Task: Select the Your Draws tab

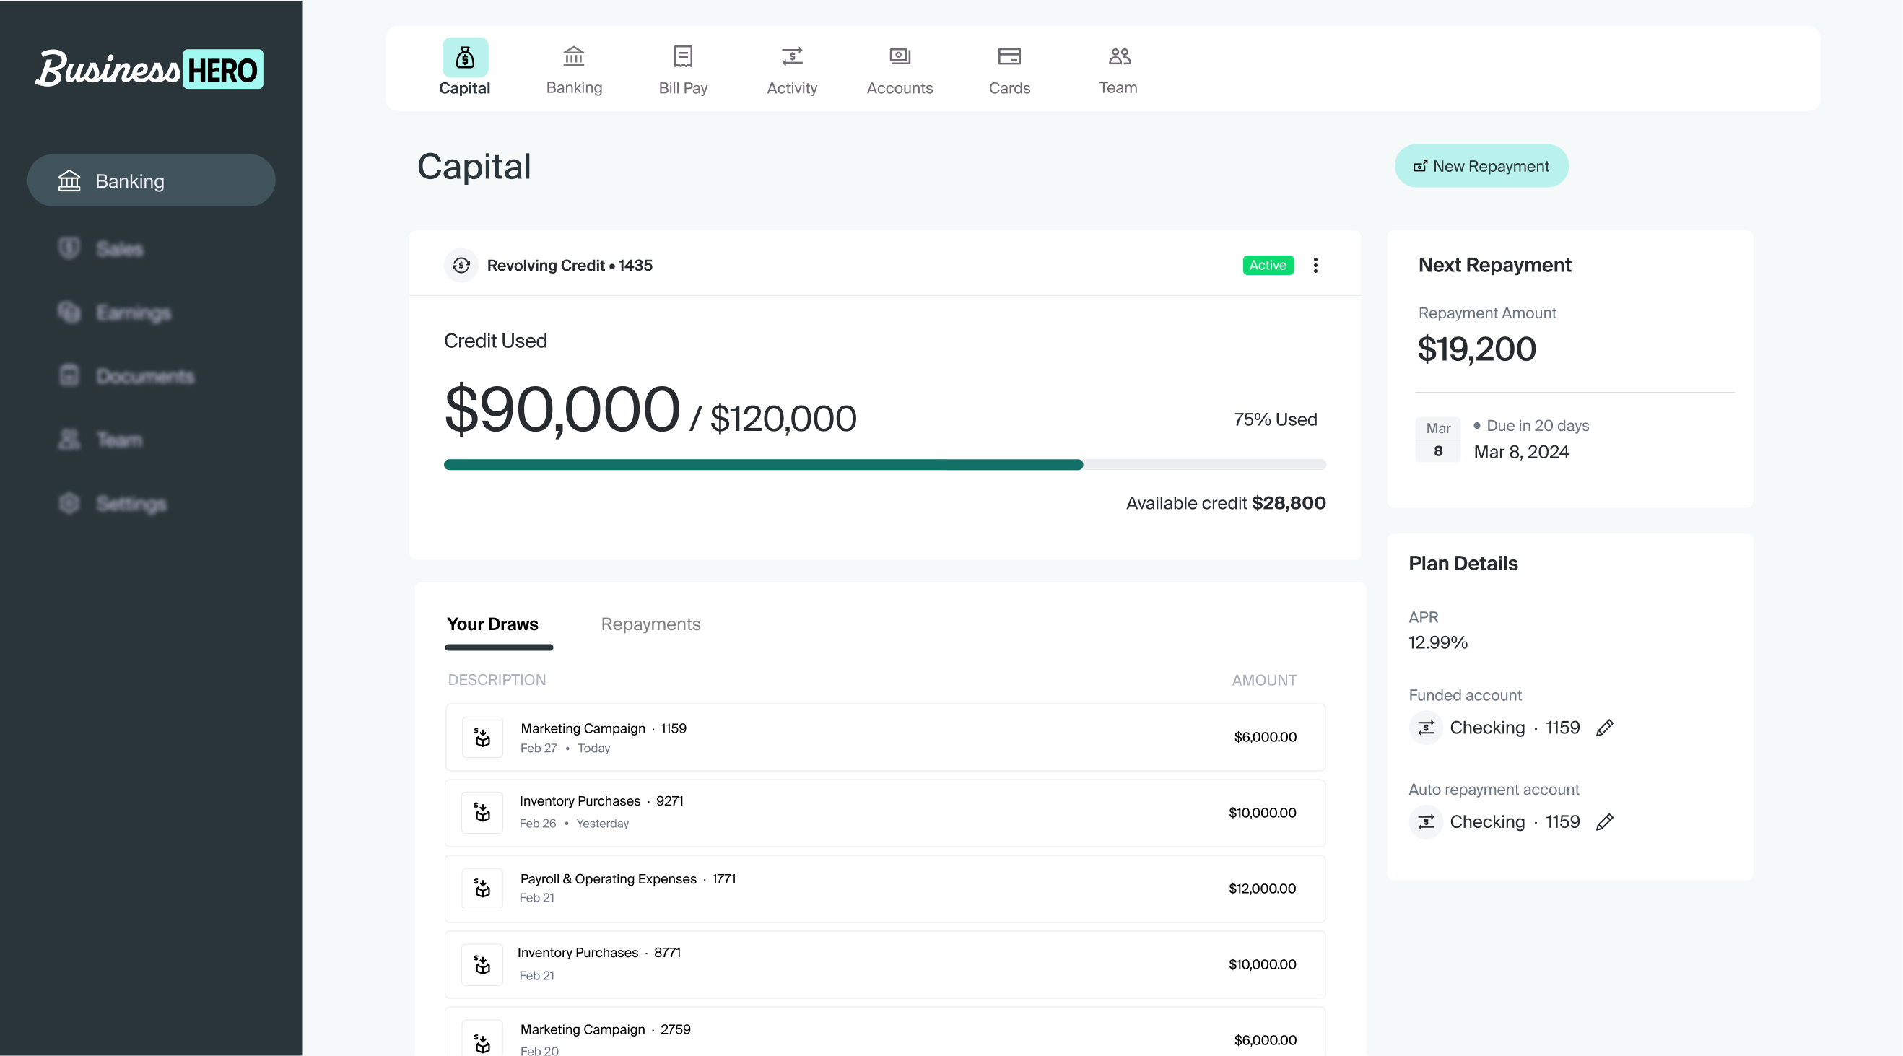Action: click(492, 624)
